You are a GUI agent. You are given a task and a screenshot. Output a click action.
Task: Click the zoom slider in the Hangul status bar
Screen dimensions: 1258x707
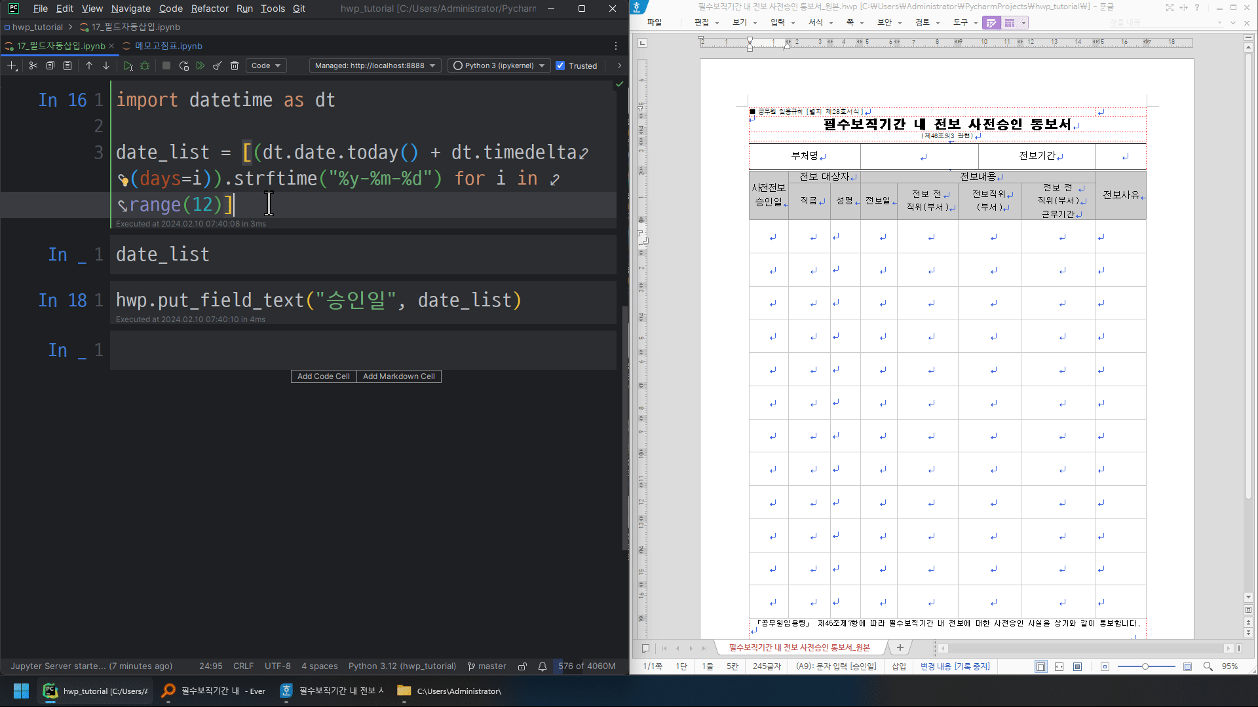[1145, 666]
